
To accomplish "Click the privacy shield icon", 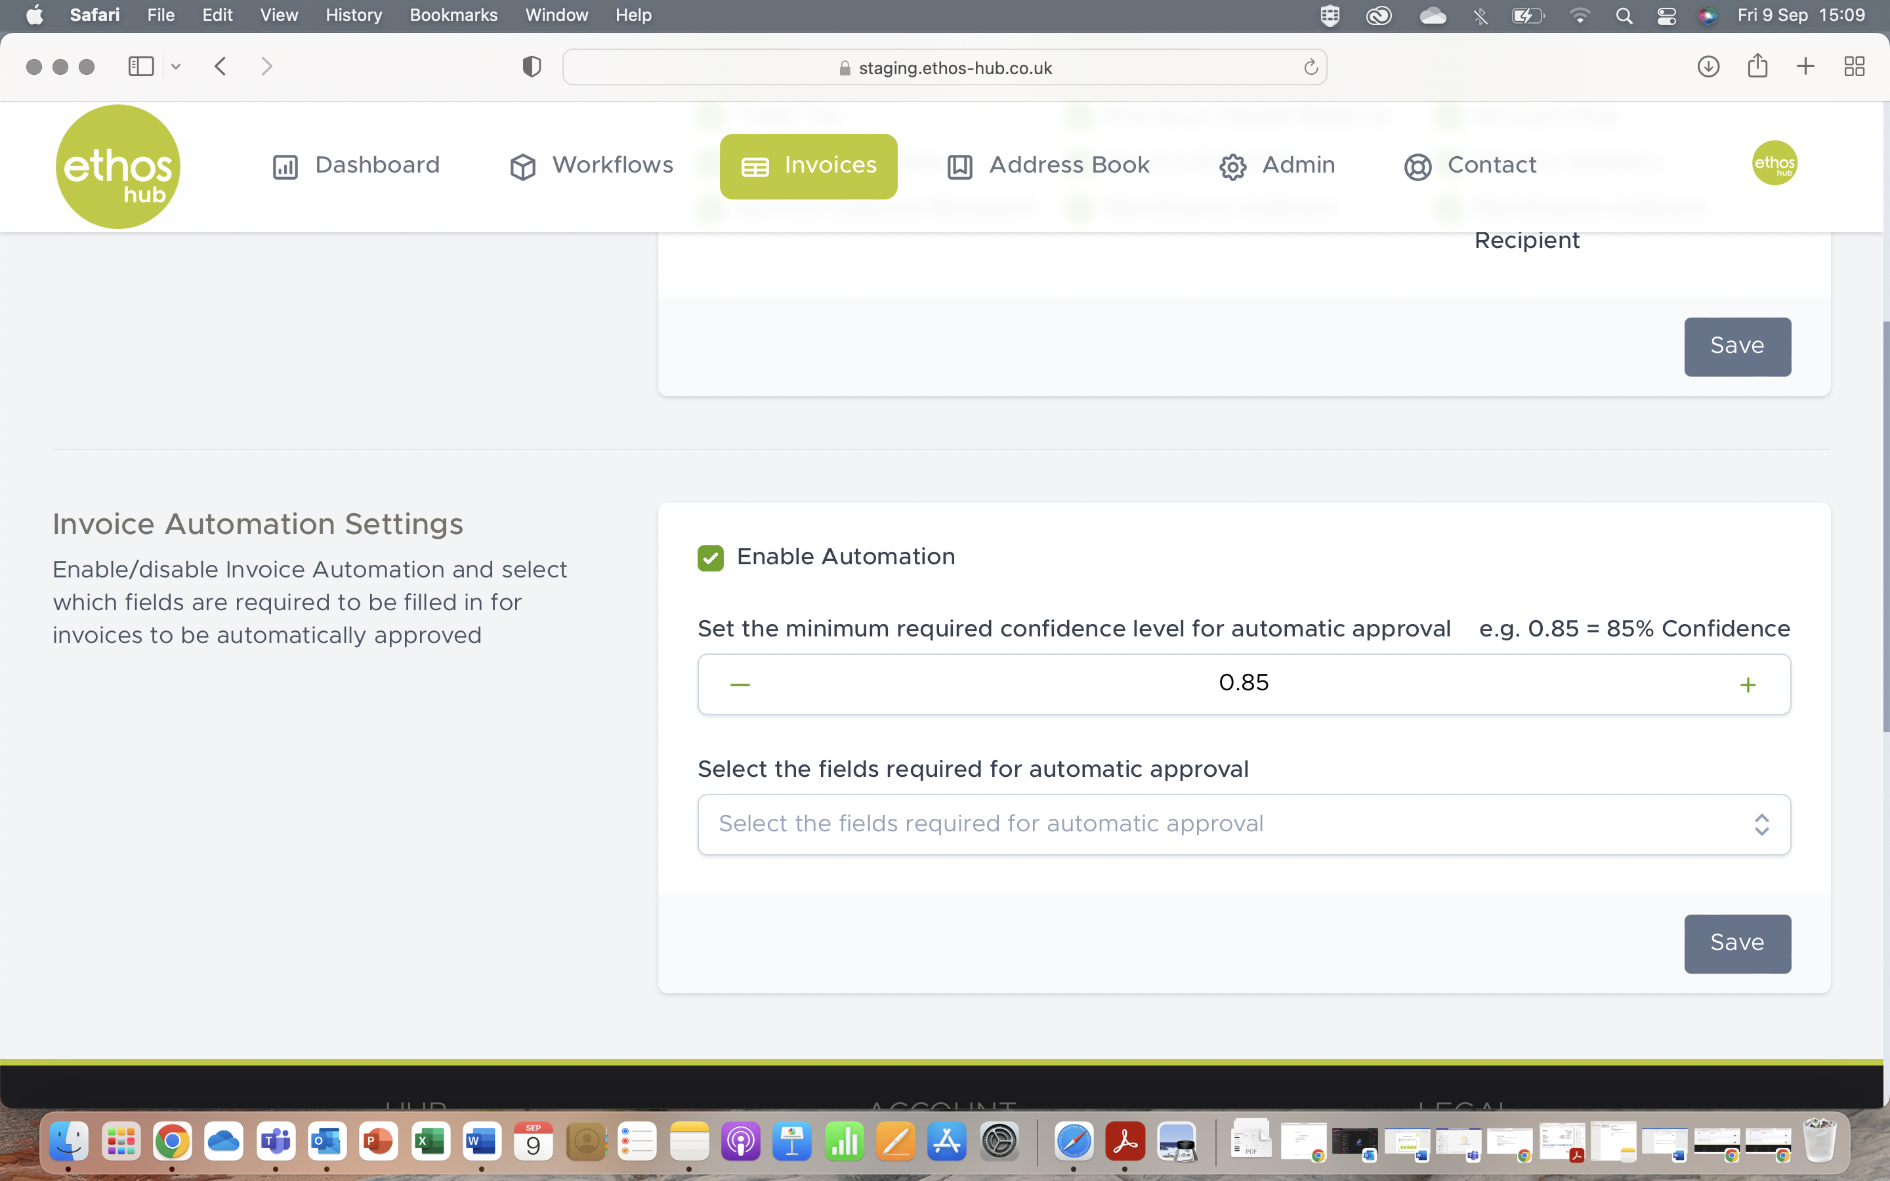I will (x=531, y=67).
